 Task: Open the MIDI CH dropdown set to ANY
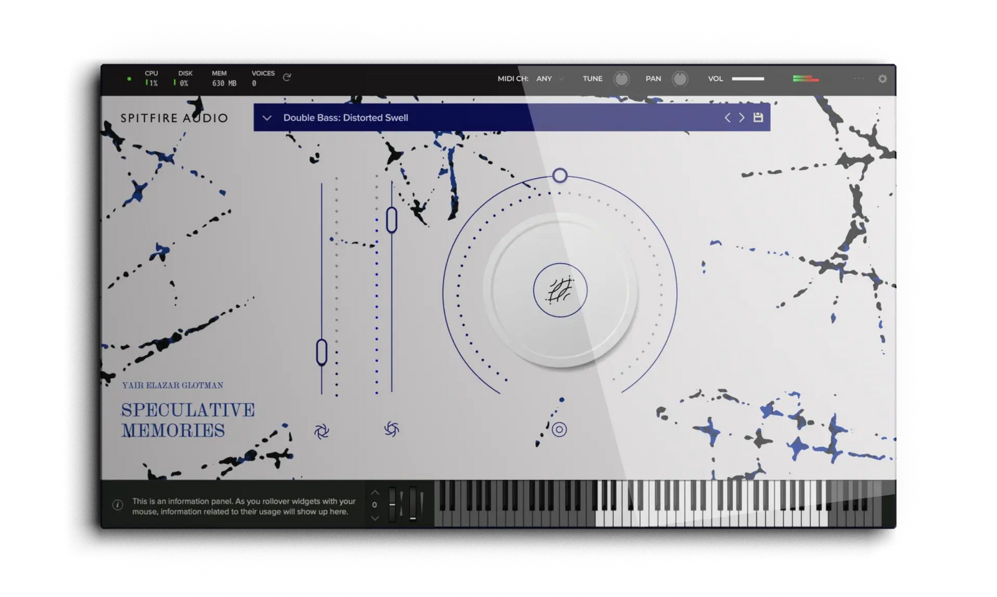coord(547,79)
